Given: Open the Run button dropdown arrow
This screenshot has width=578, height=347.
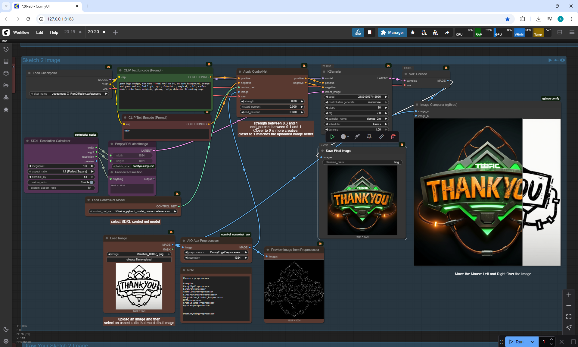Looking at the screenshot, I should [533, 342].
